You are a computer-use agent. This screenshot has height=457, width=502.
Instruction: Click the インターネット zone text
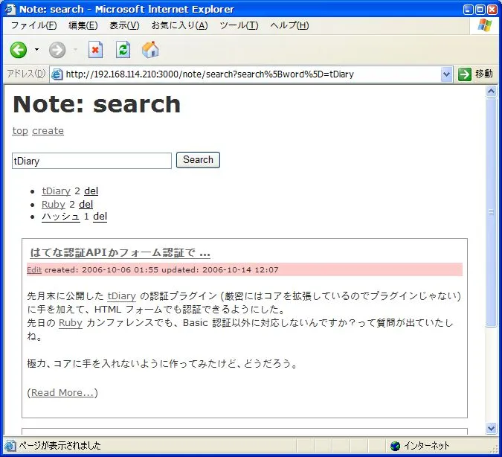pos(426,445)
